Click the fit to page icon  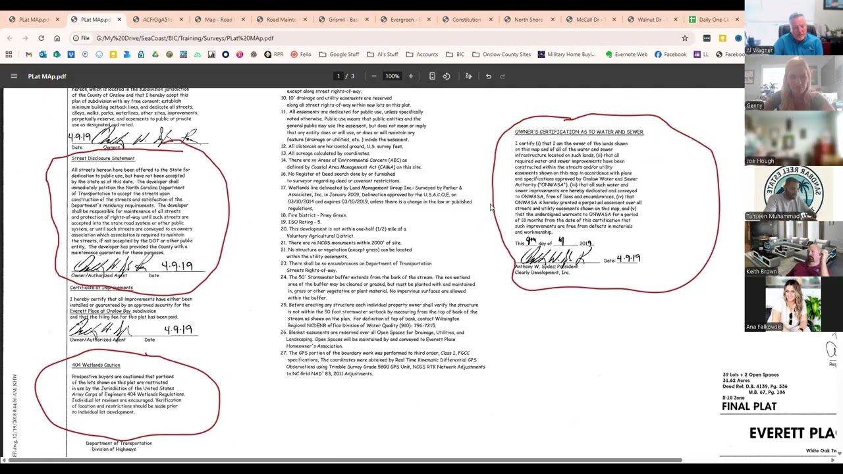(x=432, y=76)
